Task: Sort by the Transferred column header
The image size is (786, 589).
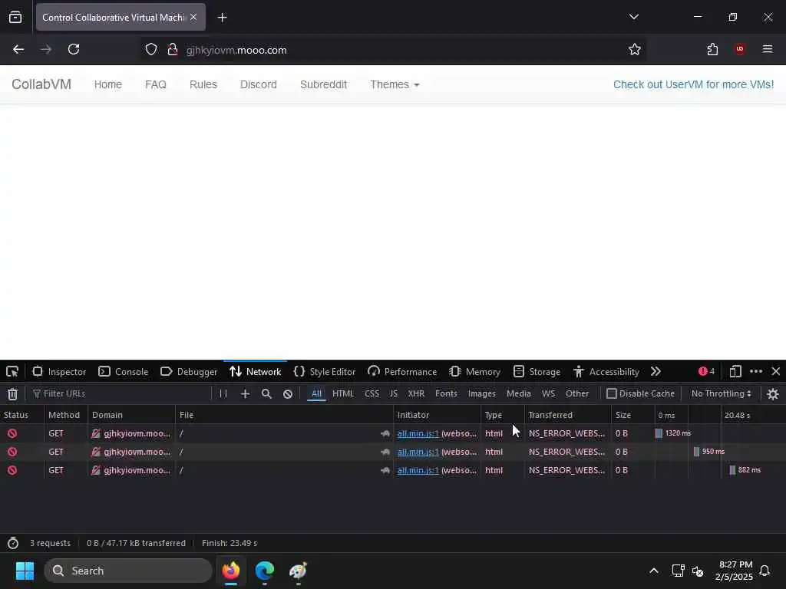Action: (567, 415)
